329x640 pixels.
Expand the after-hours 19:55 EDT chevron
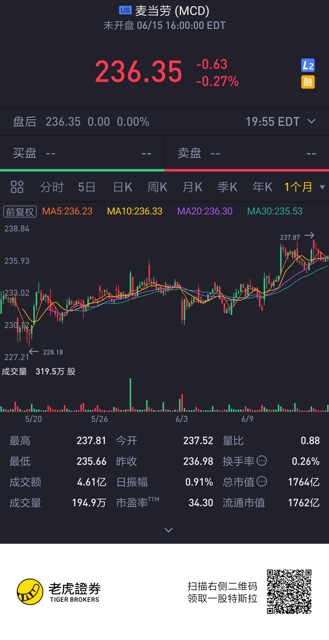coord(311,121)
